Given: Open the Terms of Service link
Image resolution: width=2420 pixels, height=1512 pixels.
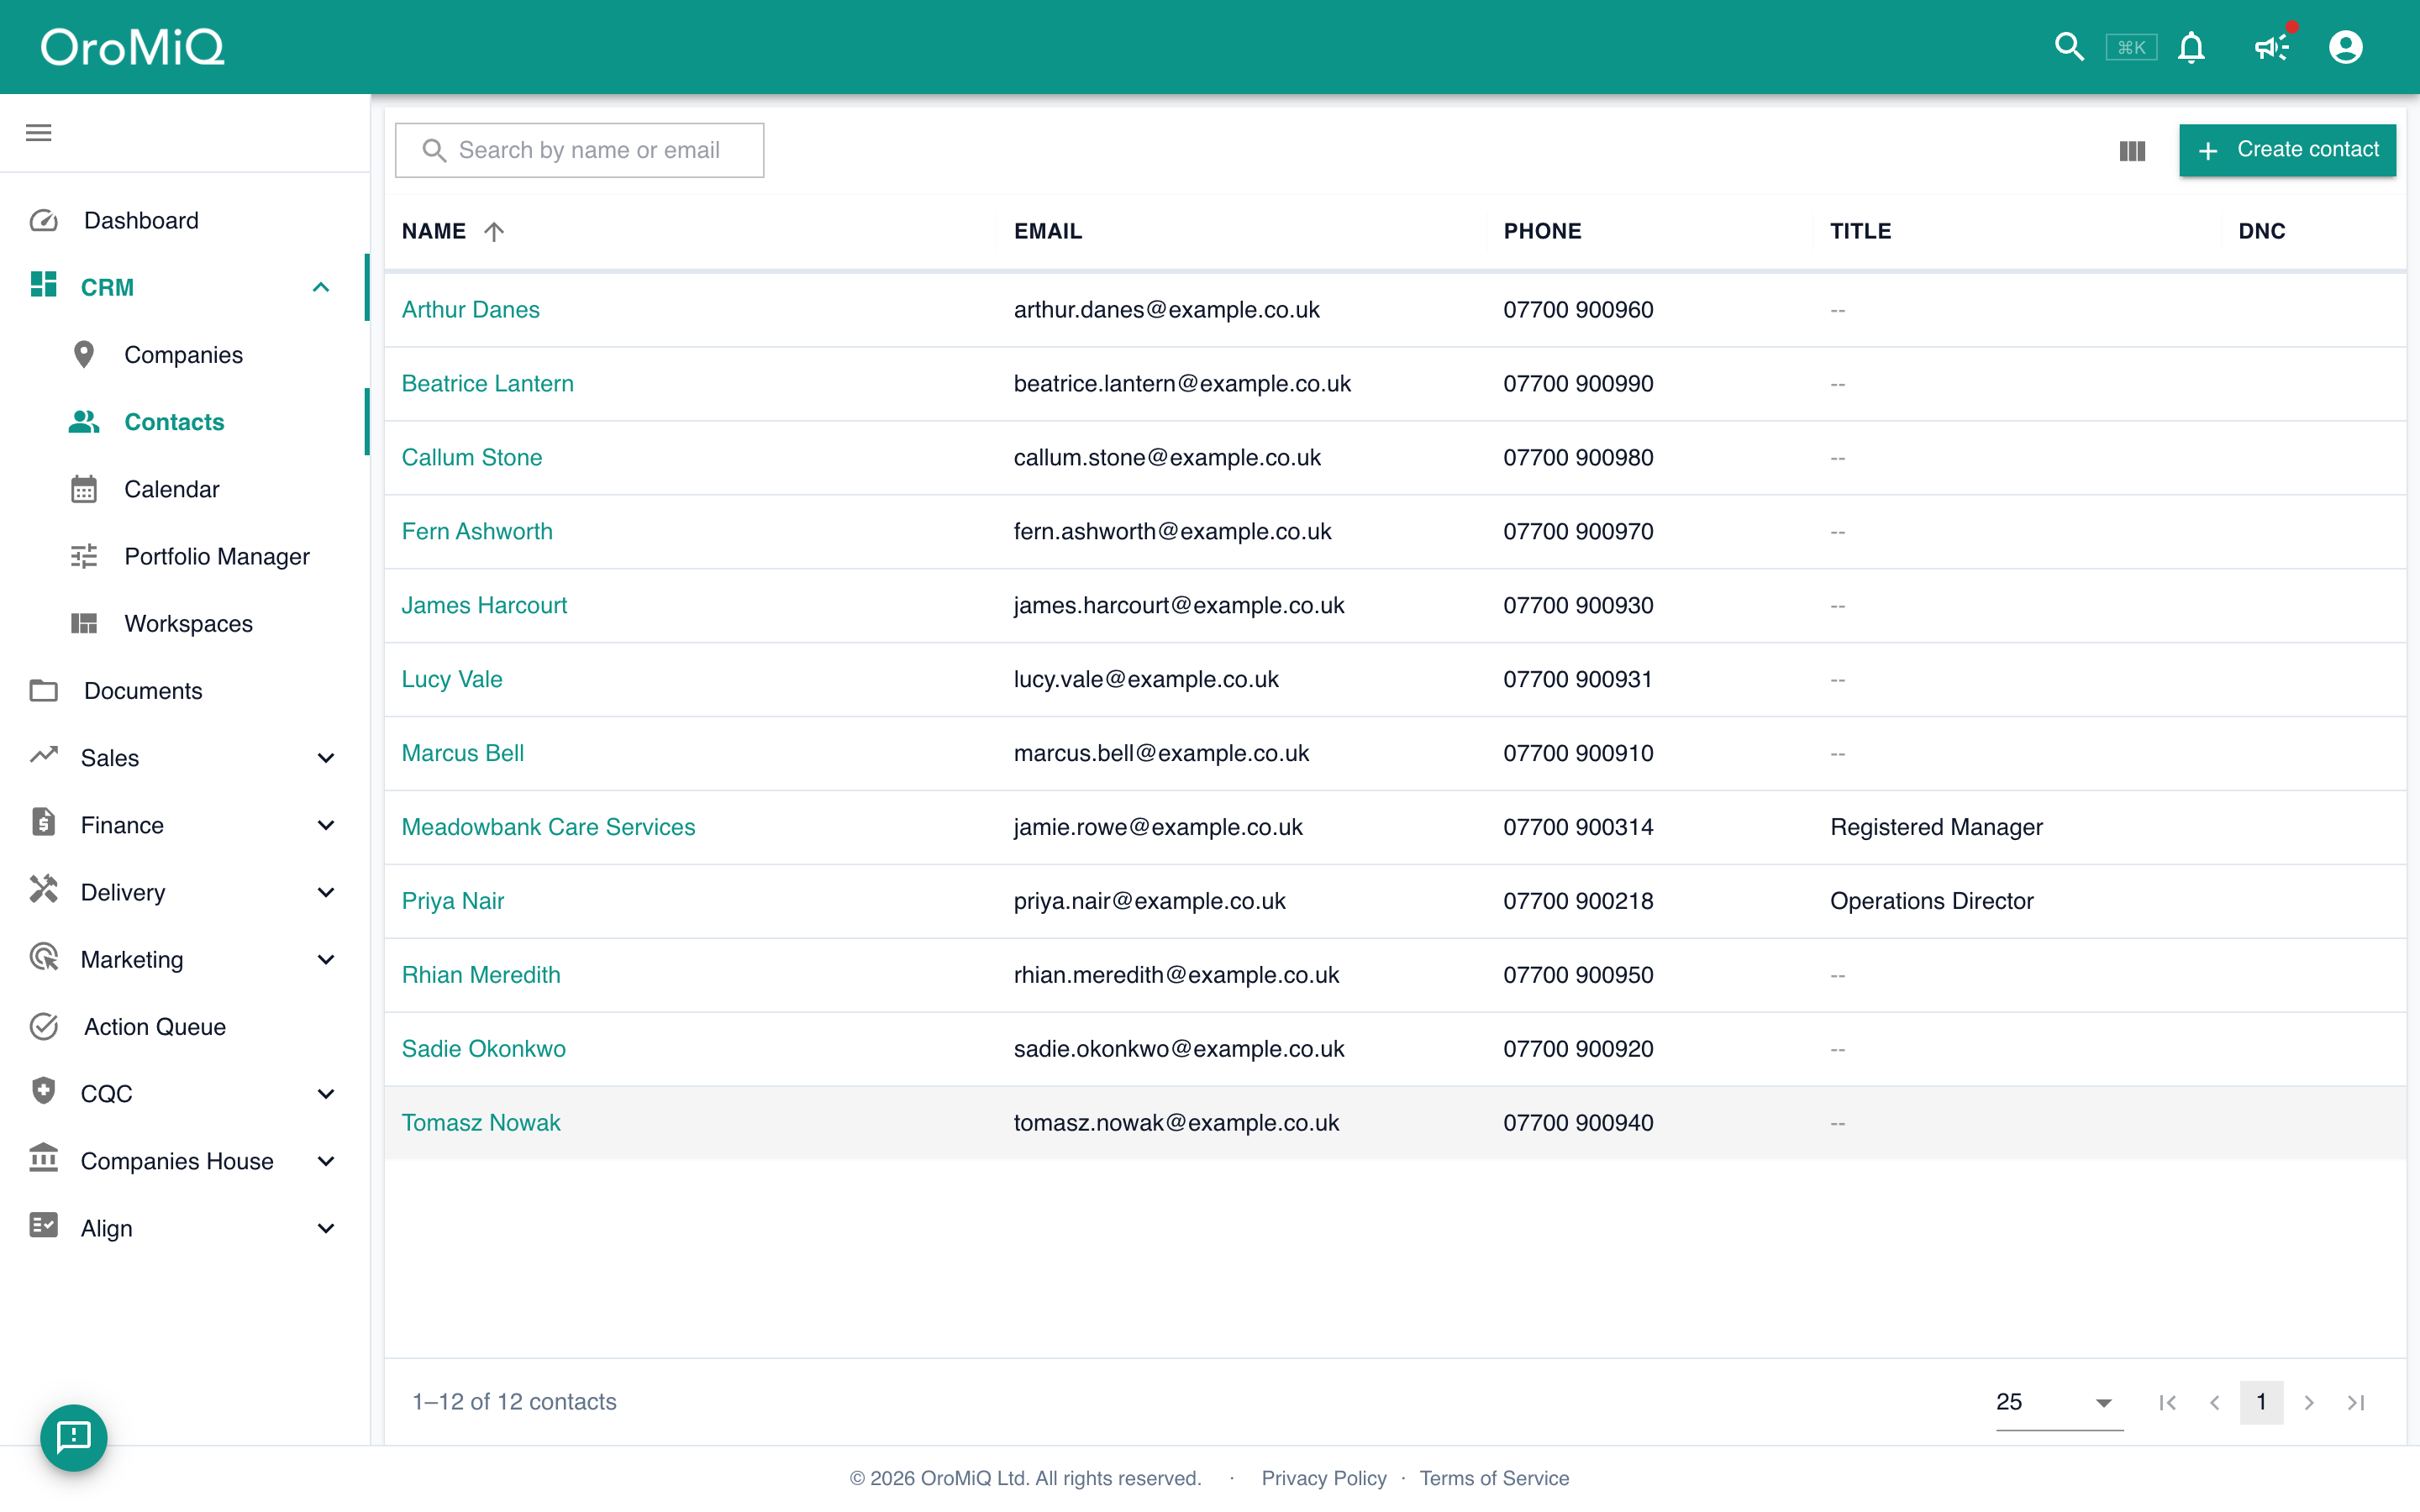Looking at the screenshot, I should [x=1494, y=1478].
